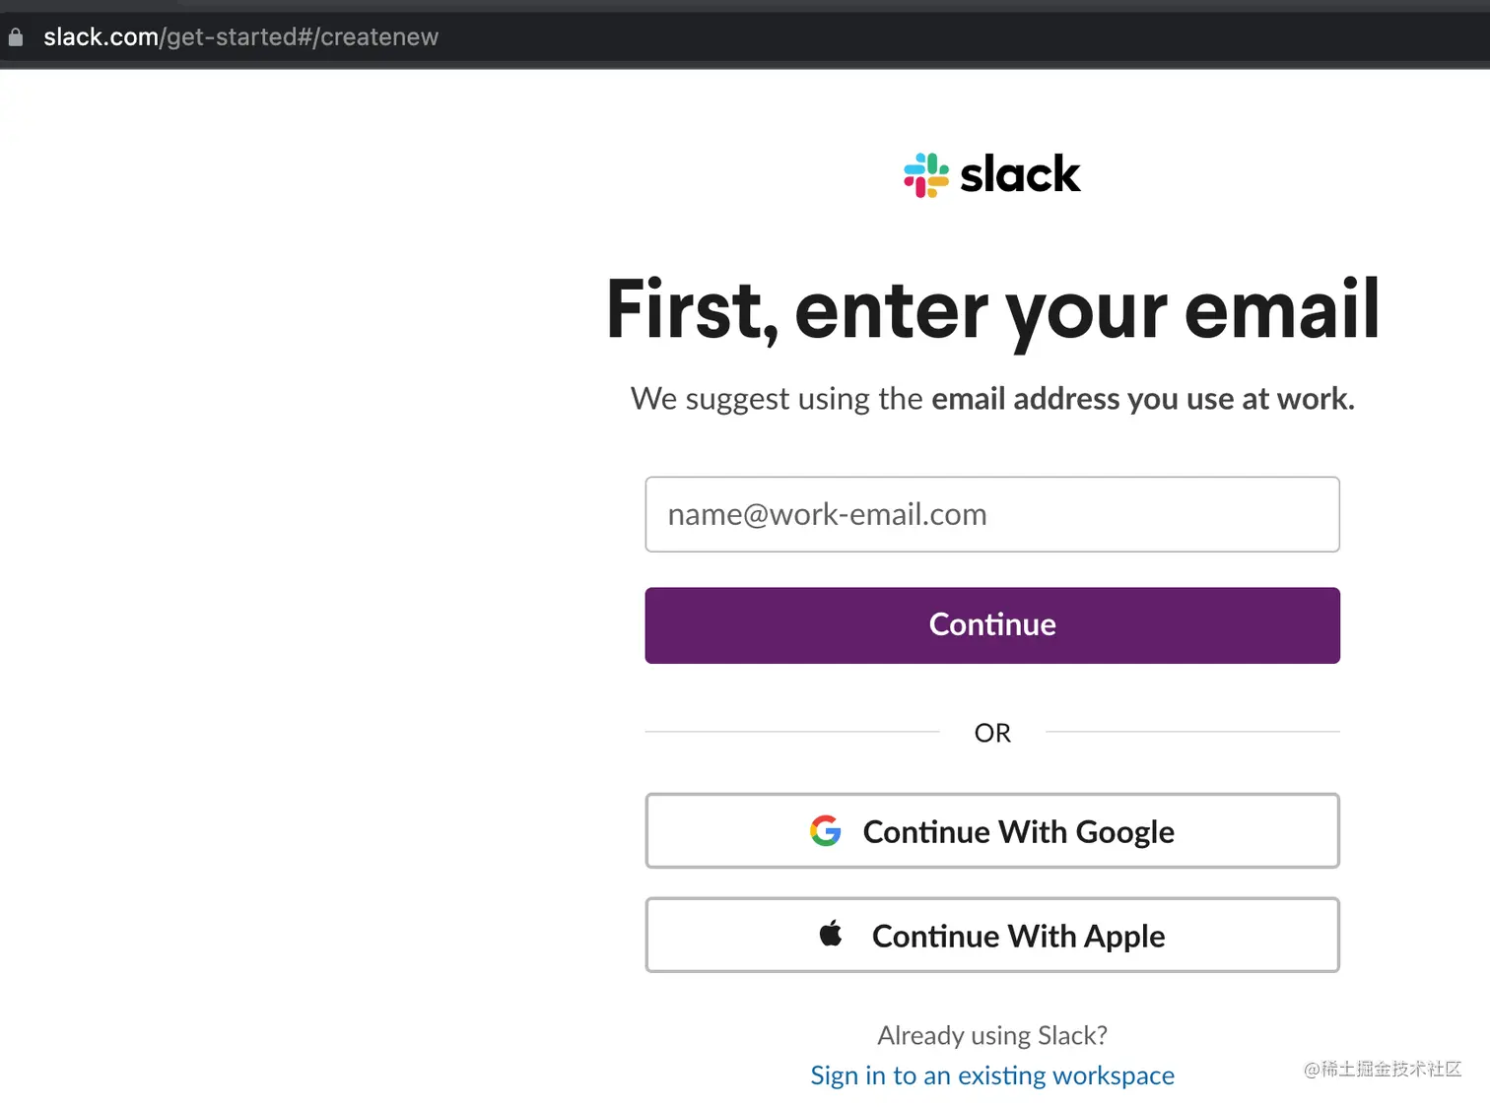Click the We suggest using the text

(777, 399)
